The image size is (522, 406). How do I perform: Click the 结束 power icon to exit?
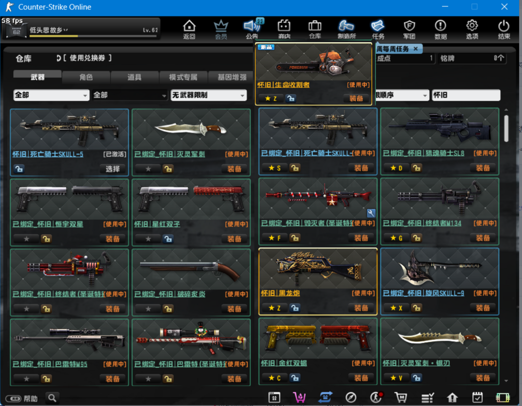tap(504, 29)
